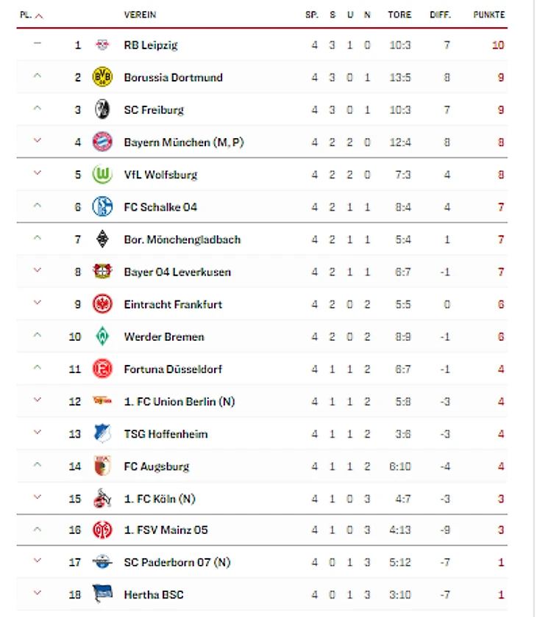
Task: Open the Hertha BSC flag logo
Action: 102,593
